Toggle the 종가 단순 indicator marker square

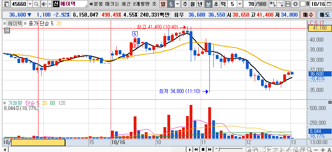pos(25,23)
